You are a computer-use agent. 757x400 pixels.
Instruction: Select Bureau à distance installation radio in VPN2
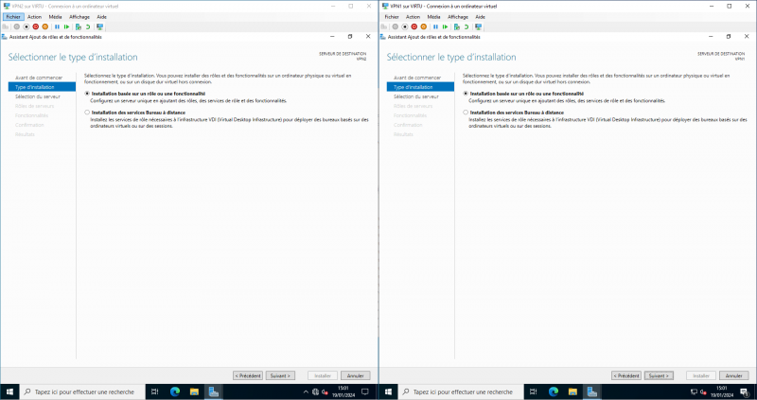pos(87,113)
